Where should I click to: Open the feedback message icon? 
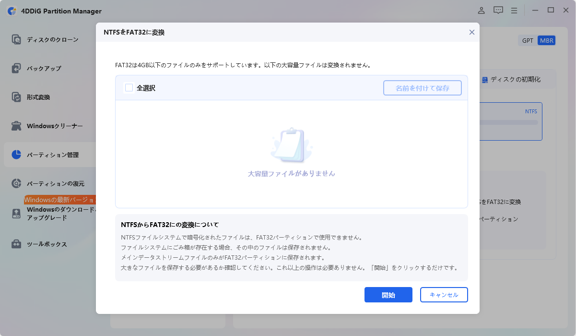pyautogui.click(x=498, y=10)
